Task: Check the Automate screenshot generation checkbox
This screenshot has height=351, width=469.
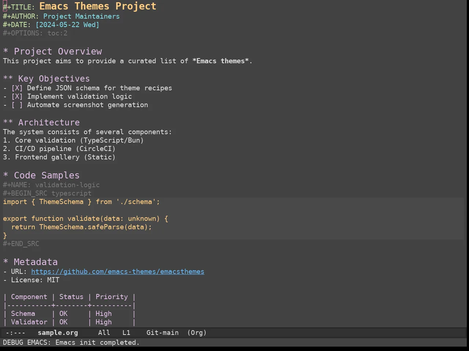Action: click(17, 105)
